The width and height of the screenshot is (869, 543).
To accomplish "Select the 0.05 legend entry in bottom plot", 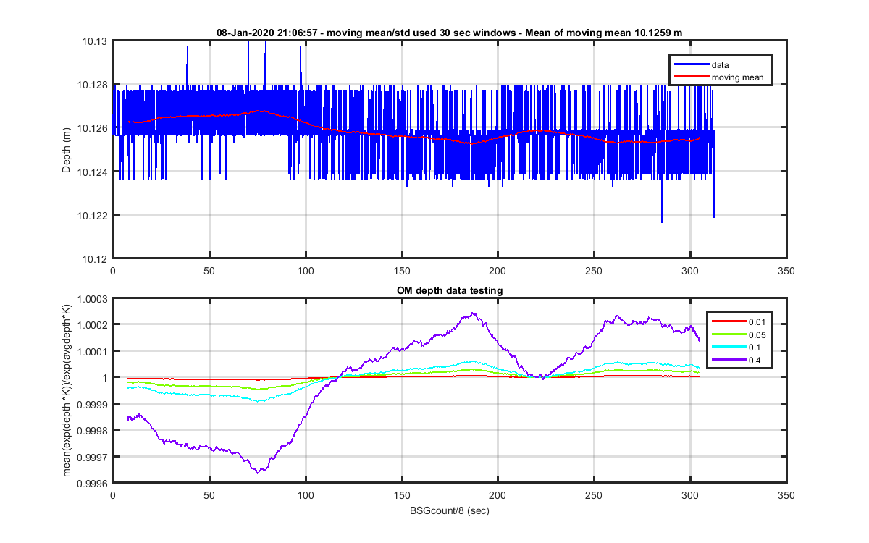I will (x=758, y=334).
